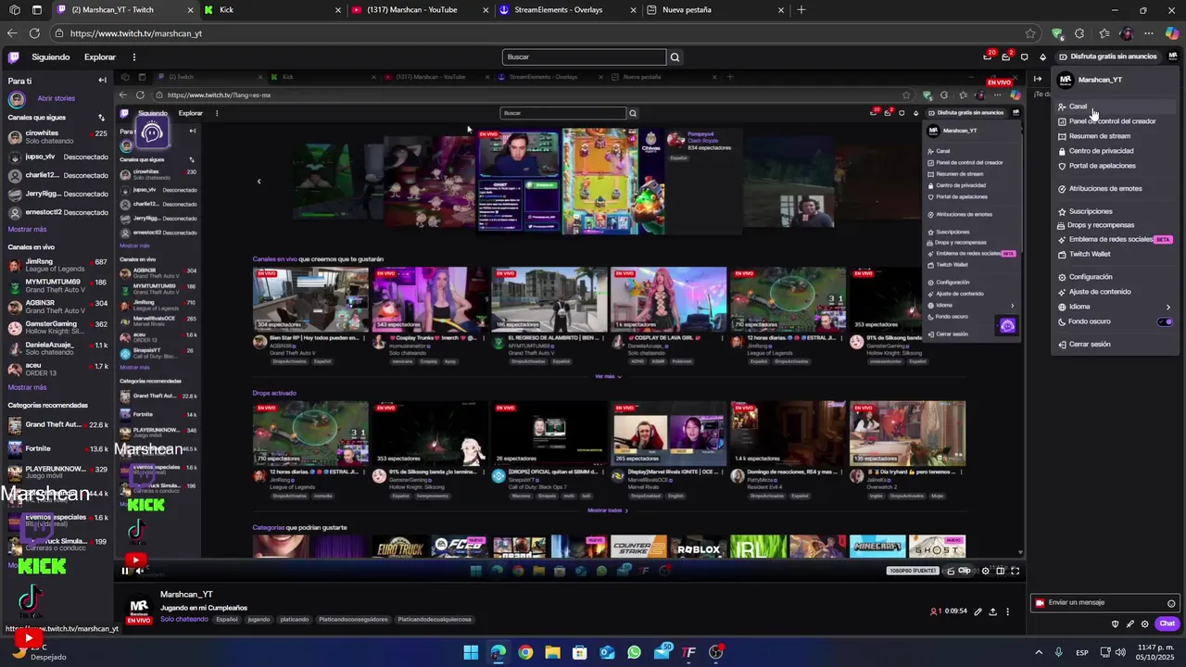Open the chat emote picker
The image size is (1186, 667).
click(1171, 603)
